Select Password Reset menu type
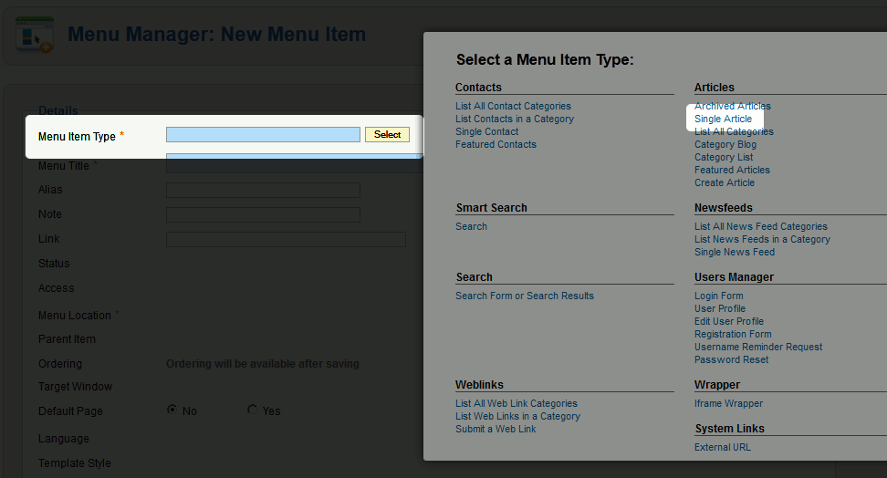The image size is (887, 478). [x=732, y=359]
